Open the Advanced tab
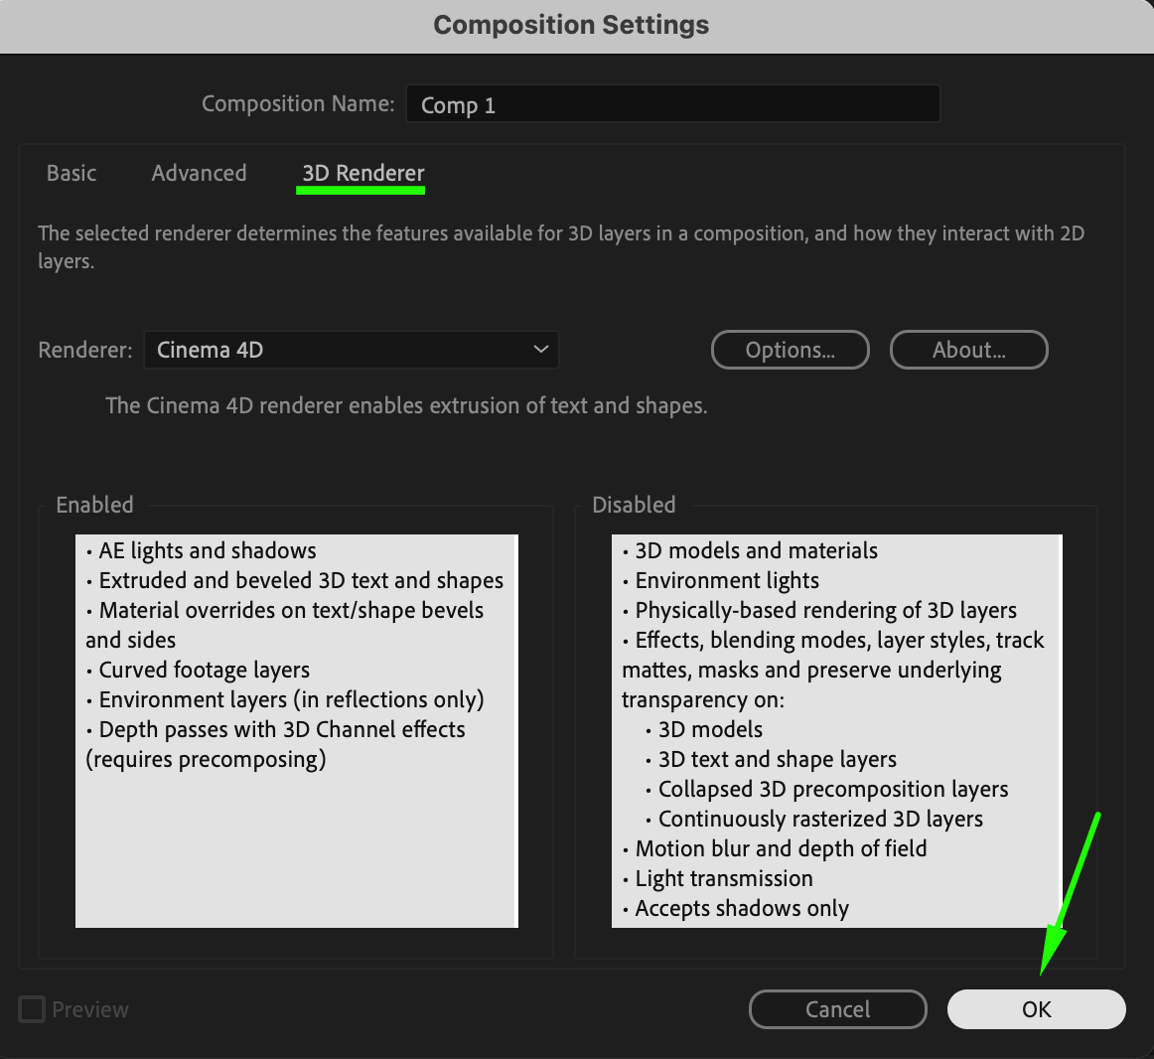The image size is (1154, 1059). point(199,173)
